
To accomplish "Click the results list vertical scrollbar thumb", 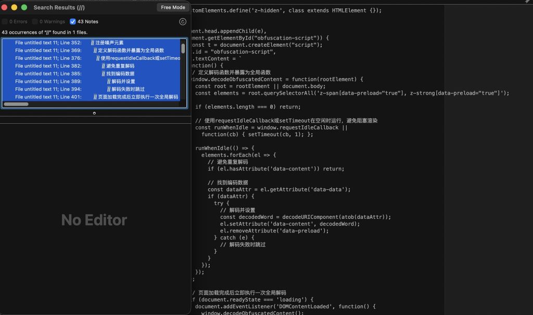I will [x=183, y=48].
